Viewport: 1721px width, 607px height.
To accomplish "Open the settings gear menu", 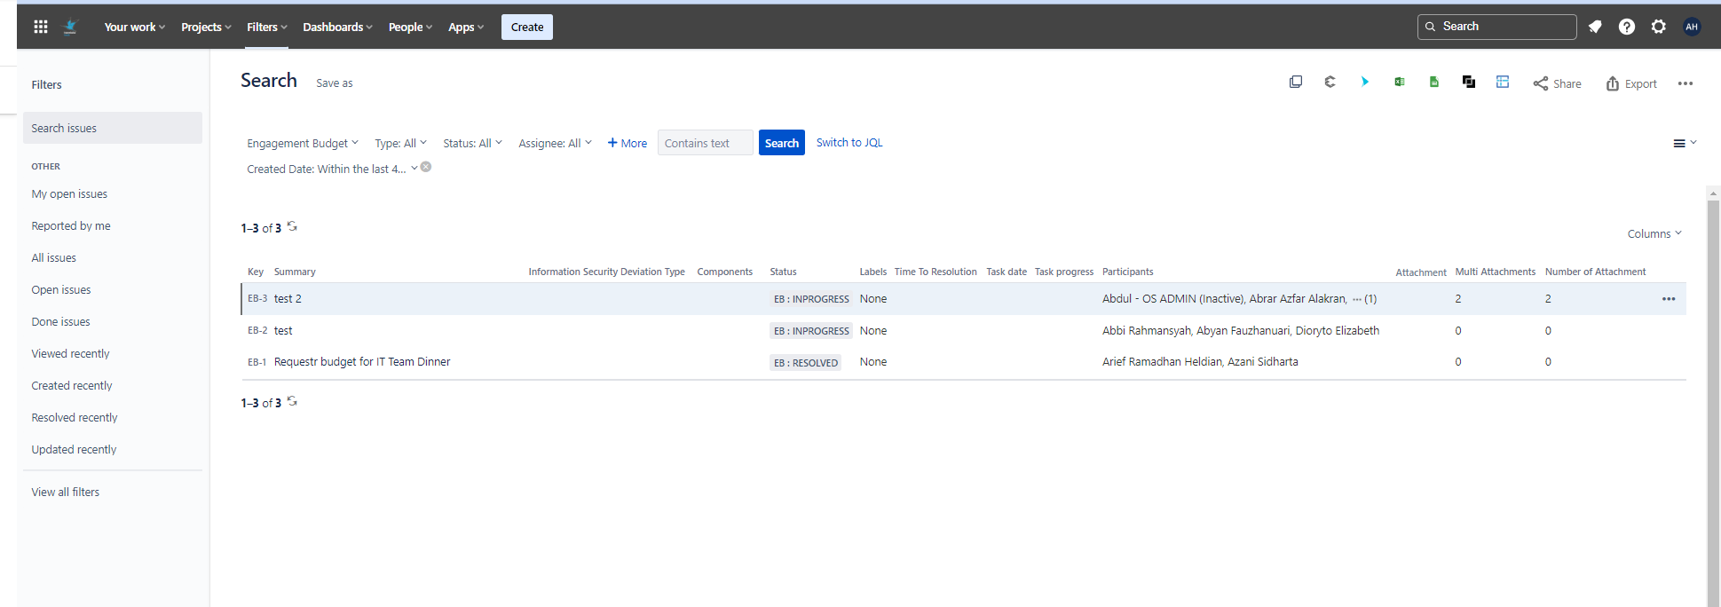I will 1659,27.
